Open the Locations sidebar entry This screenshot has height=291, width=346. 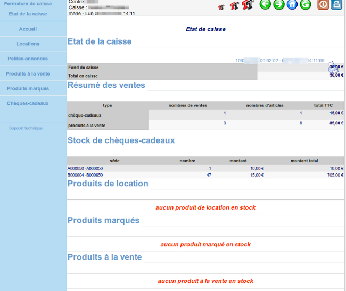pos(28,44)
